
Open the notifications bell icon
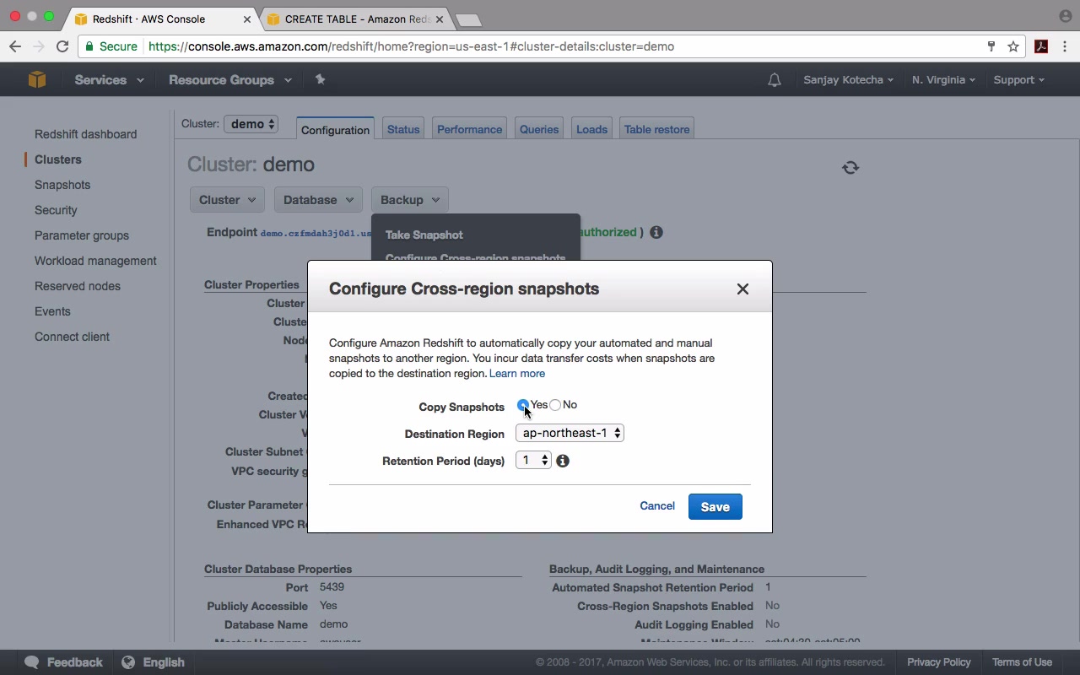[774, 80]
